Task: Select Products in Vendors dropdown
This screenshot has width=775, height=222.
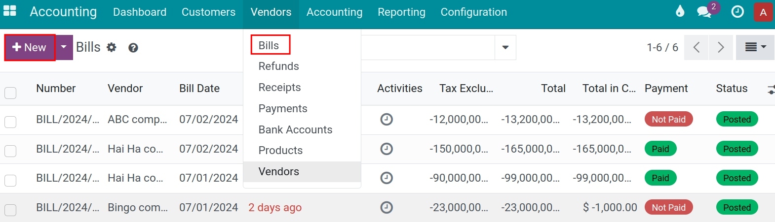Action: click(x=280, y=150)
